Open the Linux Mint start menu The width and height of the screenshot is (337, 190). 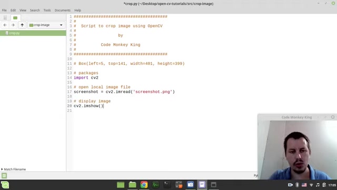click(5, 185)
